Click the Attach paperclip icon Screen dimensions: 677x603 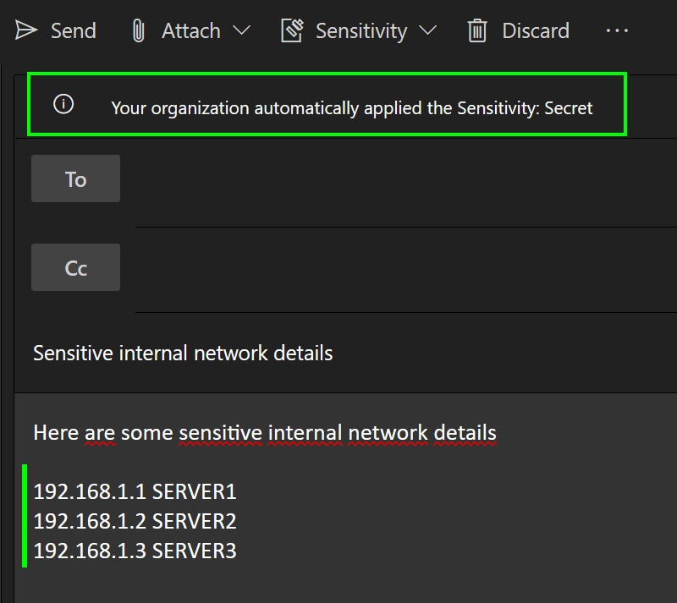[x=138, y=31]
